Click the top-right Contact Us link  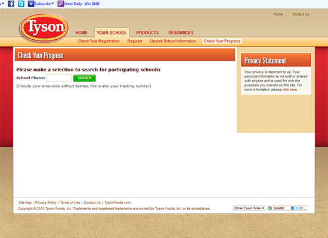point(301,14)
